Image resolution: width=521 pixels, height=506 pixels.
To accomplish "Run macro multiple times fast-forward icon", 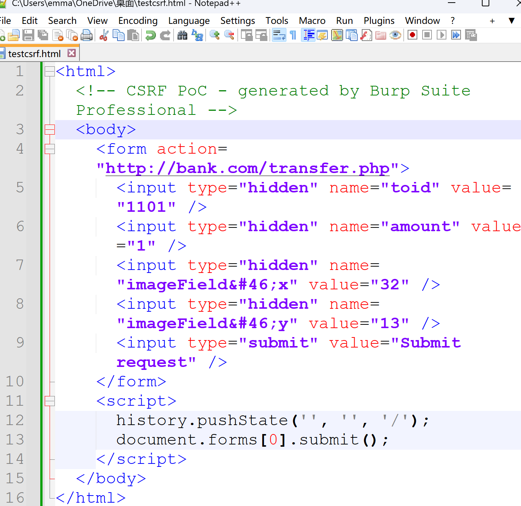I will (x=456, y=35).
